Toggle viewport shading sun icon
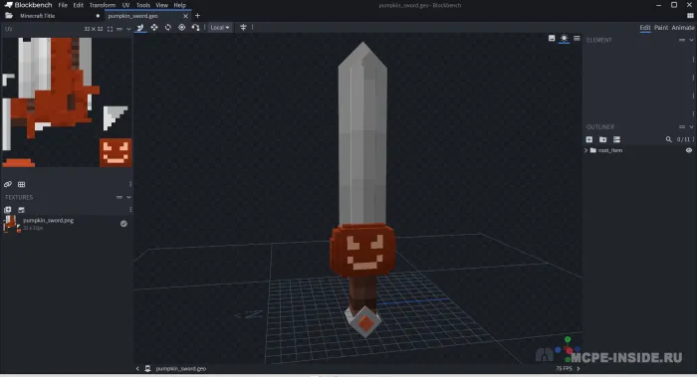 565,38
